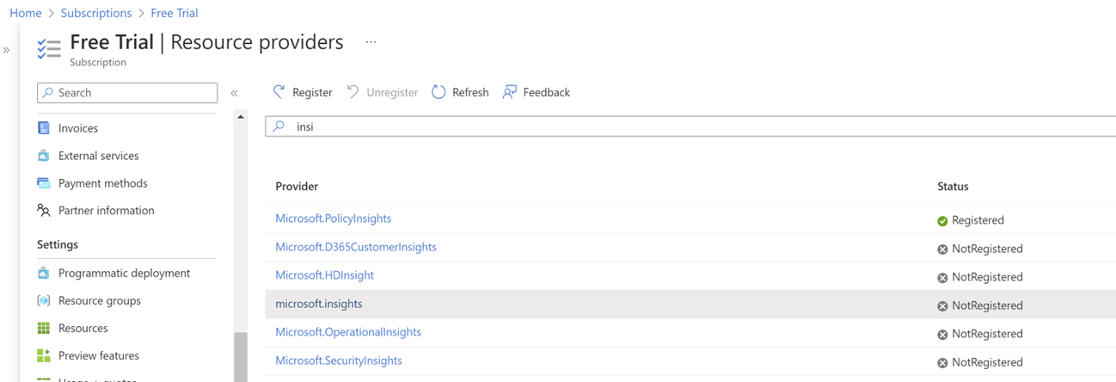Click the sidebar scroll up arrow
This screenshot has height=382, width=1116.
click(241, 116)
